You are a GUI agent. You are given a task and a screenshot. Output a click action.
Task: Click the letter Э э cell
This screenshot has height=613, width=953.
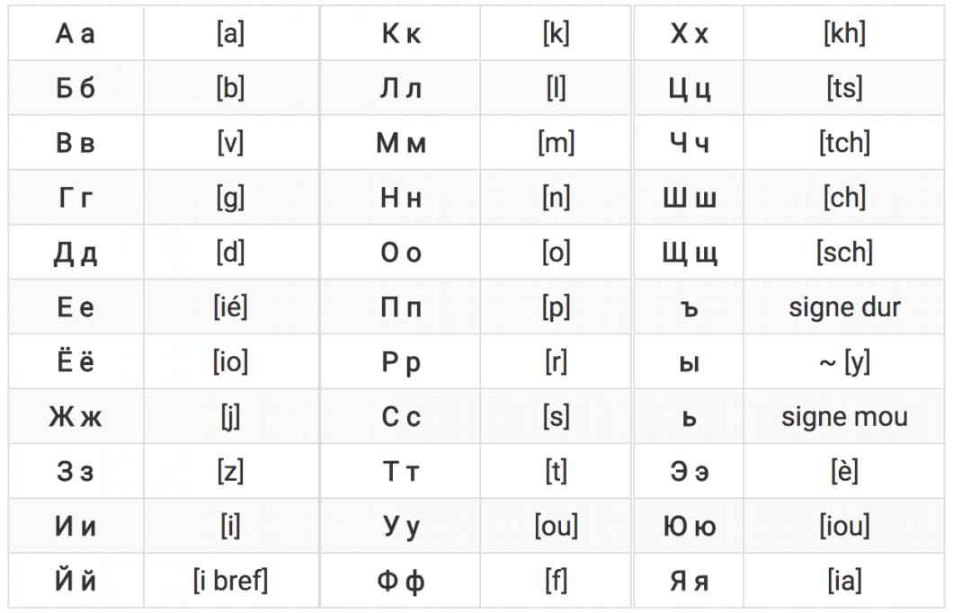coord(690,471)
